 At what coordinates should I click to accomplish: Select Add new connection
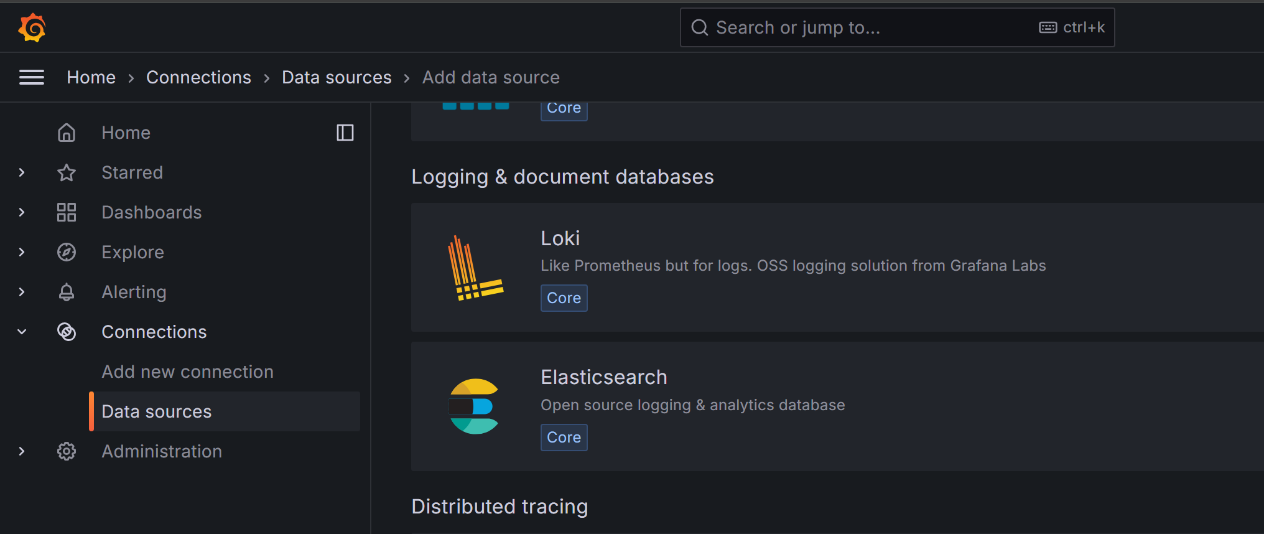188,372
